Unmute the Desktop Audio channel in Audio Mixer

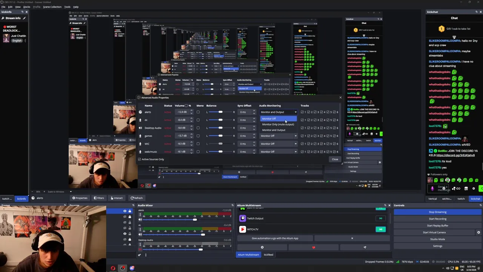(140, 249)
